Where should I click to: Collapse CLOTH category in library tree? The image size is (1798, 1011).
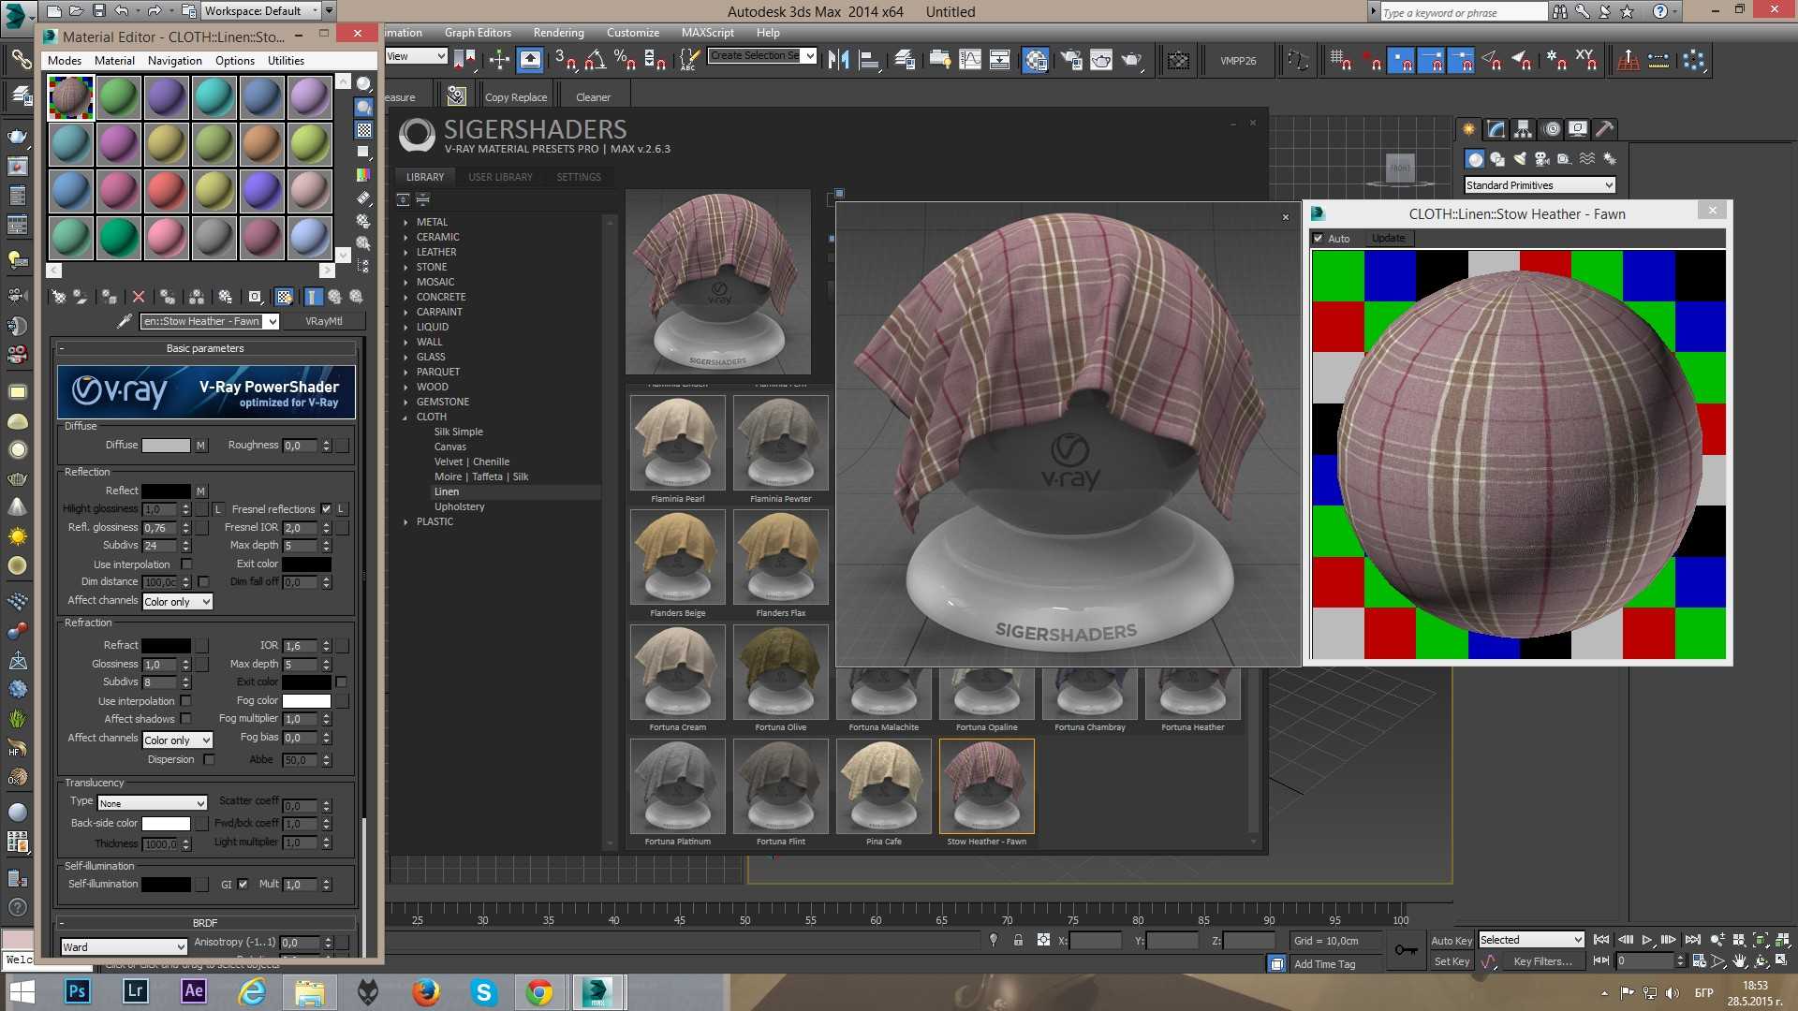pyautogui.click(x=405, y=418)
